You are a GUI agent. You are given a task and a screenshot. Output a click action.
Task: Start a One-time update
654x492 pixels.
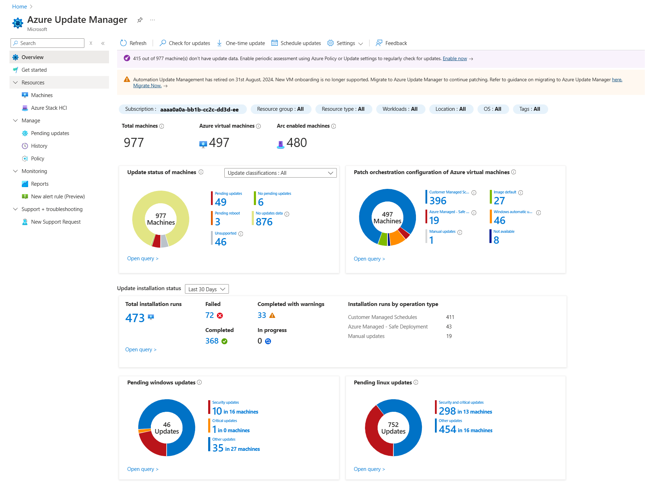click(x=241, y=43)
